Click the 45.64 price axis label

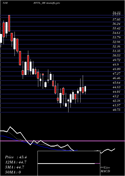116,83
